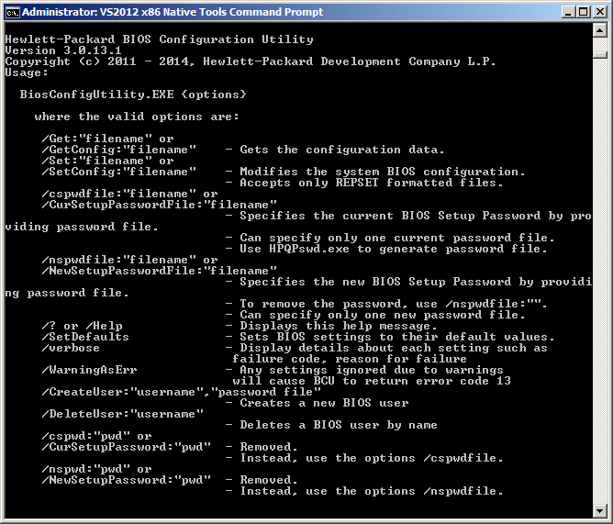Click 'will cause BCU to return error code 13'

click(372, 381)
